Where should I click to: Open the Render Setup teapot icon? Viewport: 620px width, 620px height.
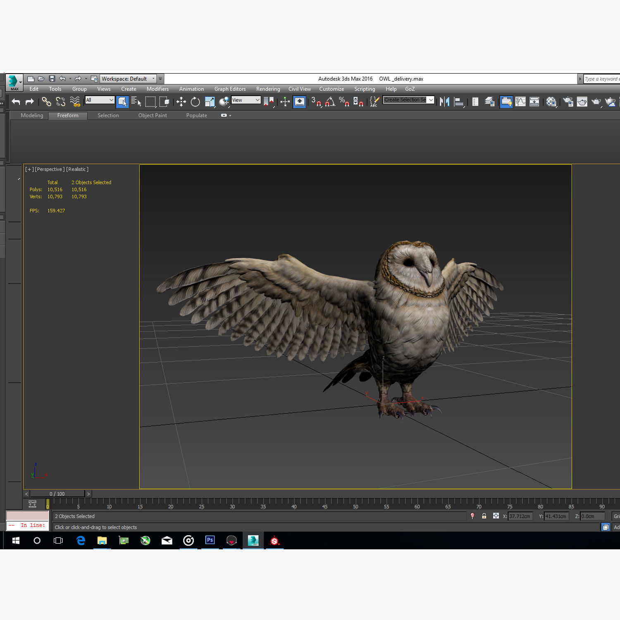[x=568, y=102]
